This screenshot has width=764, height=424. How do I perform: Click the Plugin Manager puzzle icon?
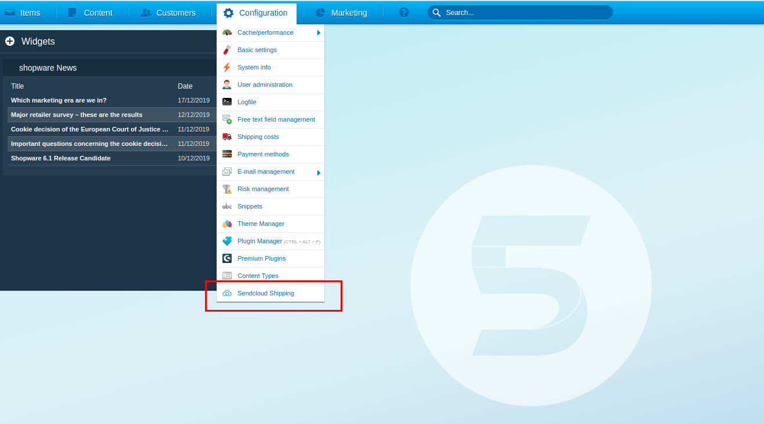point(227,241)
